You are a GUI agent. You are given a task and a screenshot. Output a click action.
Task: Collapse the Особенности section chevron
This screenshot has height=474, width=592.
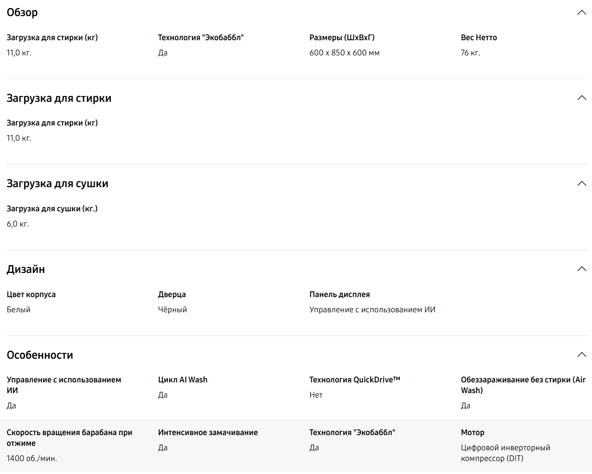pyautogui.click(x=581, y=355)
